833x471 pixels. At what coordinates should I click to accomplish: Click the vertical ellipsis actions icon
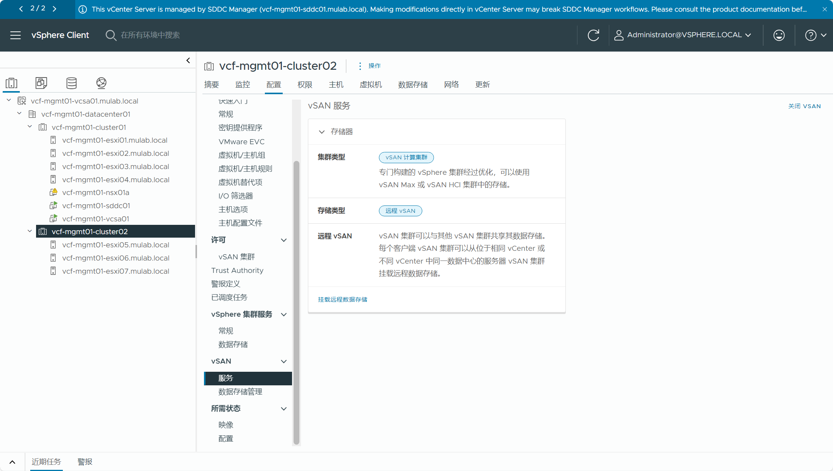coord(360,66)
